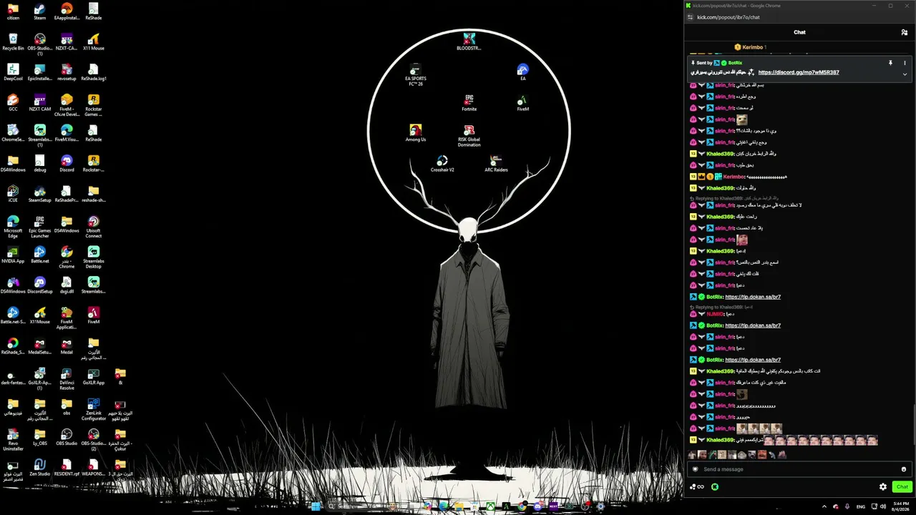
Task: Select the EAappInstaller desktop file
Action: [x=67, y=11]
